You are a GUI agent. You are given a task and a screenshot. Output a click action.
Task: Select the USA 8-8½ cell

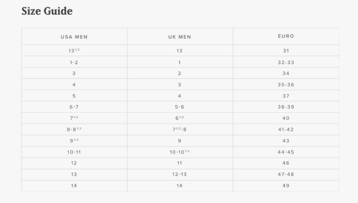coord(74,130)
